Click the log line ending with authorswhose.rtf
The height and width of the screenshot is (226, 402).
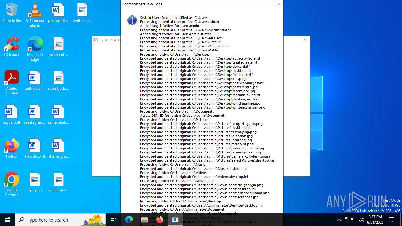(x=200, y=58)
